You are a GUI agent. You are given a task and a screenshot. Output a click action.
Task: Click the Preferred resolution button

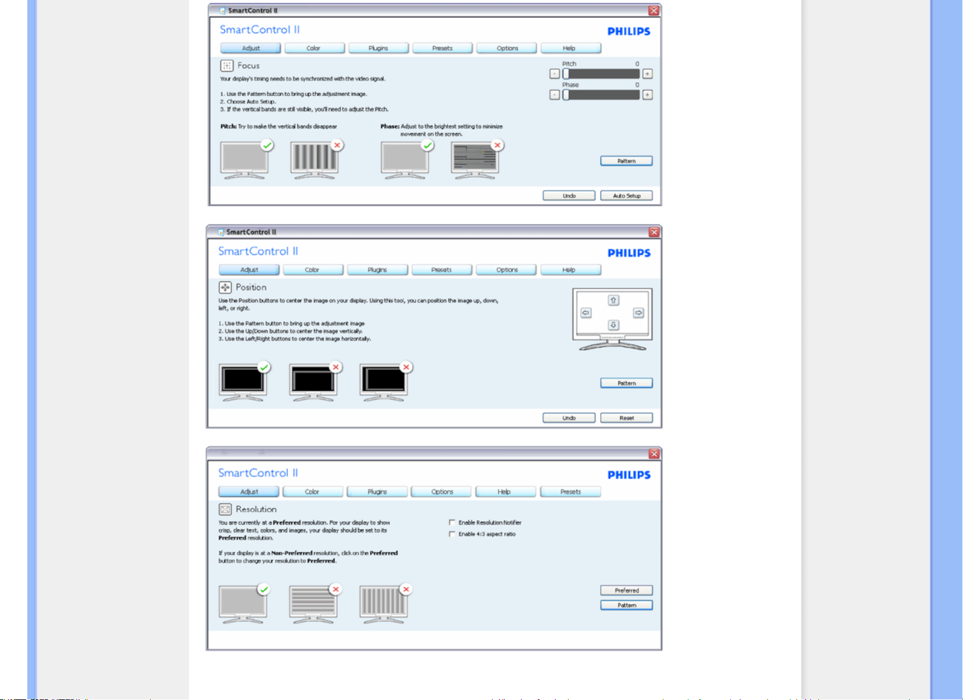626,590
